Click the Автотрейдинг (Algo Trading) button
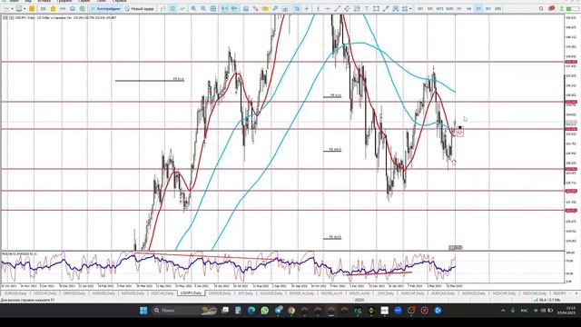This screenshot has height=327, width=581. pos(106,8)
